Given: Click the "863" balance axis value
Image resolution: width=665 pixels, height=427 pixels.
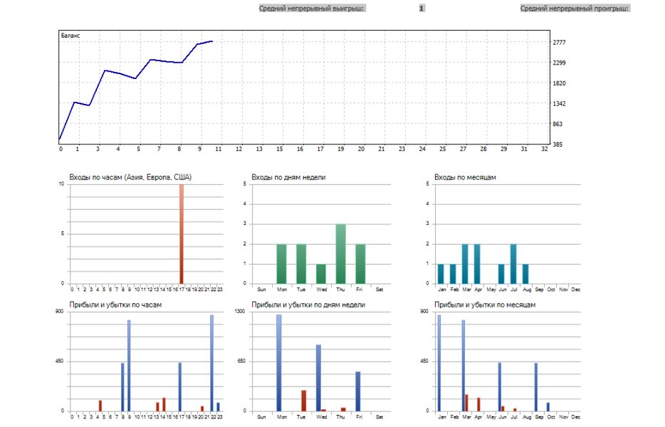Looking at the screenshot, I should [557, 124].
